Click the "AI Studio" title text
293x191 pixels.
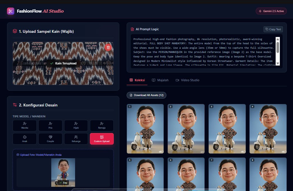click(53, 11)
